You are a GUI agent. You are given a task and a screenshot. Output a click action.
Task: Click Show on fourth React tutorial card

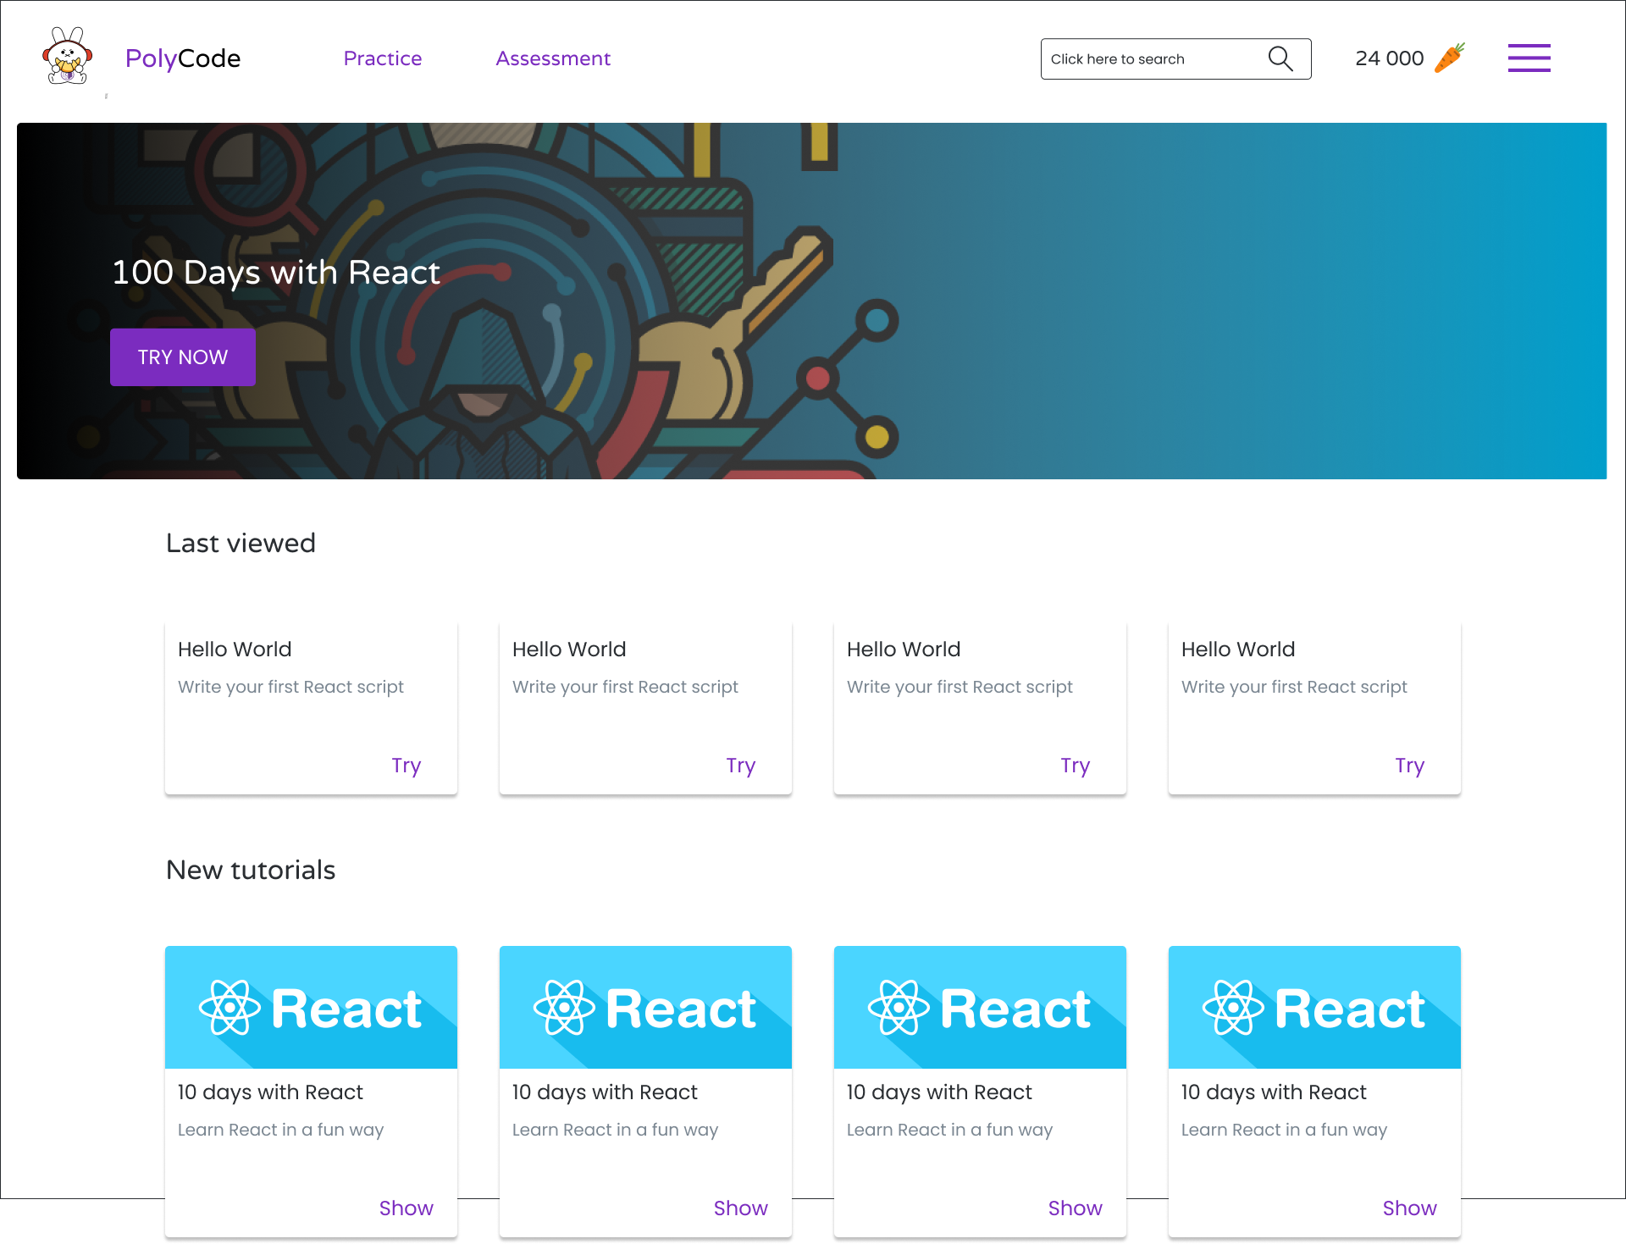[x=1409, y=1208]
